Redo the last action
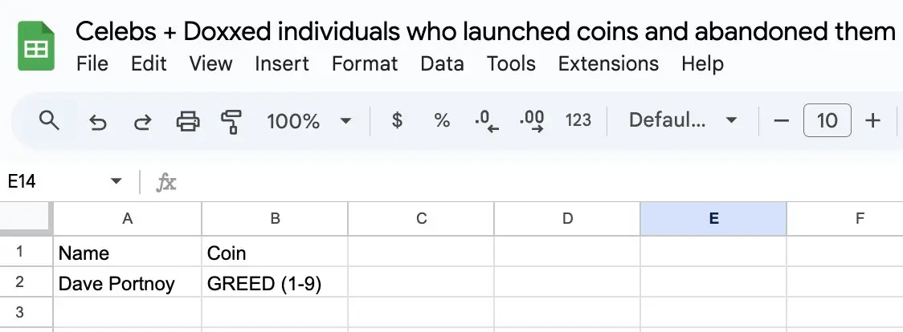Image resolution: width=903 pixels, height=332 pixels. pos(143,121)
